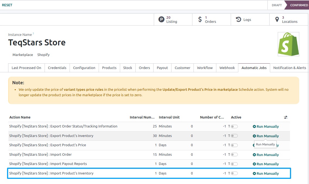Select the DRAFT status stage
309x184 pixels.
point(276,5)
